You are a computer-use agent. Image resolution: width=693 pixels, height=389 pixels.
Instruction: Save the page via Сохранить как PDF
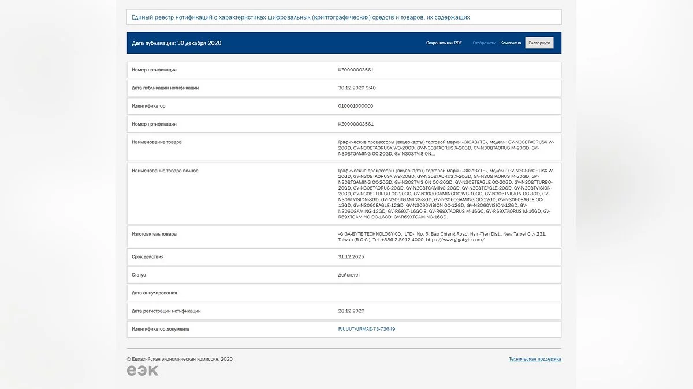click(444, 43)
